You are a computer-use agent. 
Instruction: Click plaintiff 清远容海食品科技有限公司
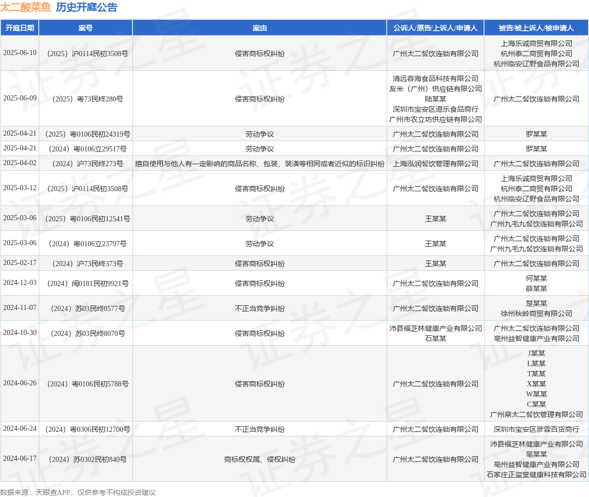[x=435, y=79]
